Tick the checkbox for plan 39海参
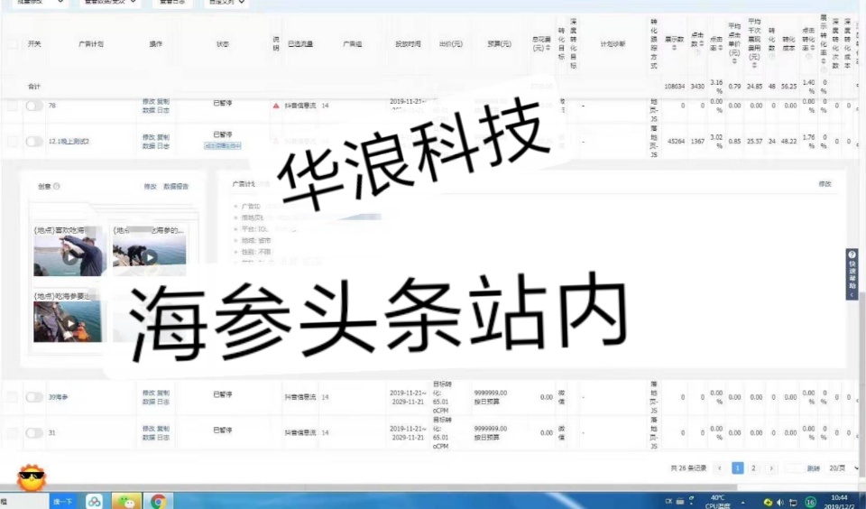Image resolution: width=866 pixels, height=509 pixels. point(12,397)
